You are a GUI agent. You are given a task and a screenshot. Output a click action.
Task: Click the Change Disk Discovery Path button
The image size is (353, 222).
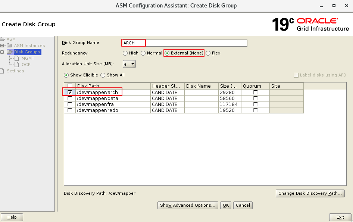[x=310, y=193]
